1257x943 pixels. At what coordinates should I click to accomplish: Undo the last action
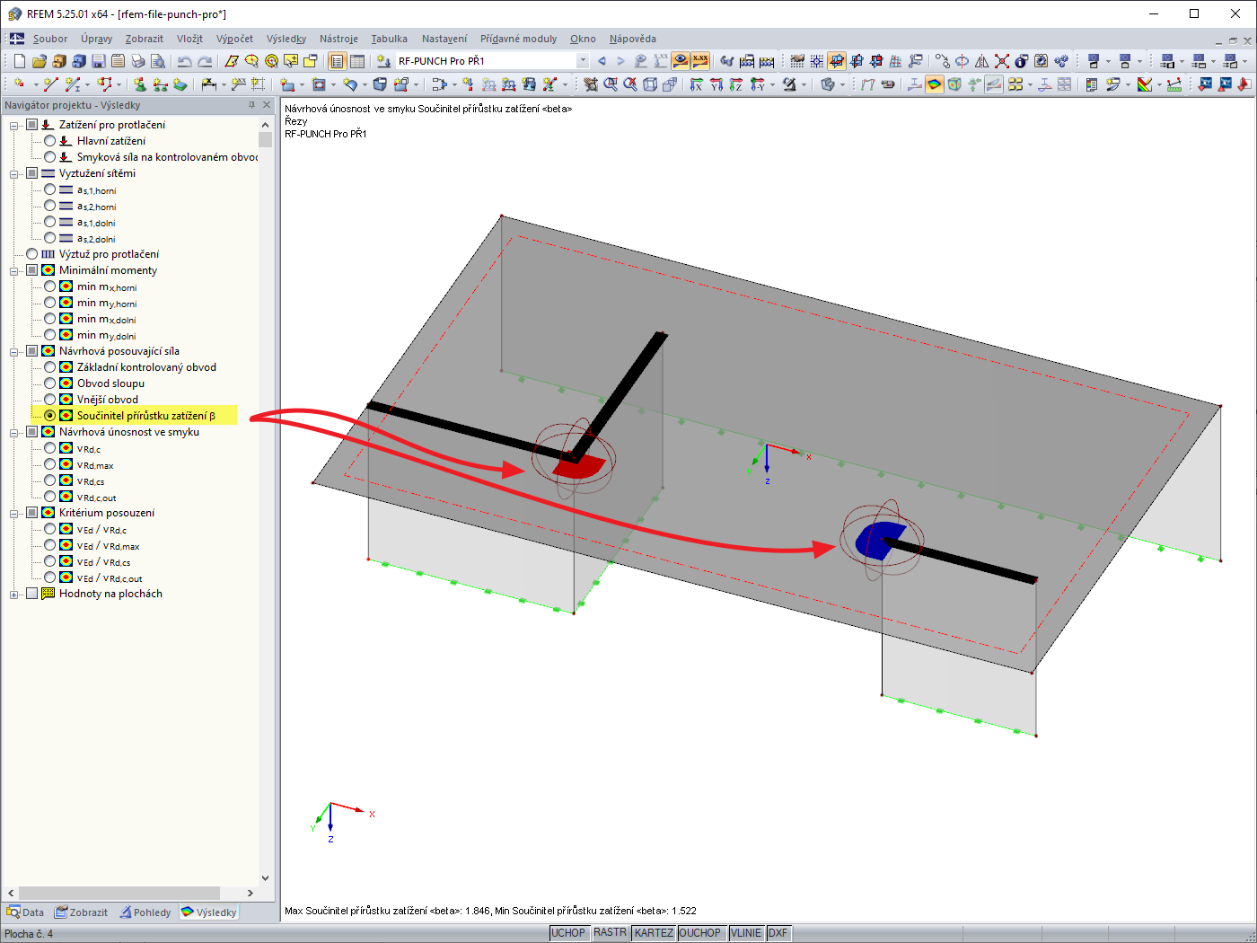184,61
